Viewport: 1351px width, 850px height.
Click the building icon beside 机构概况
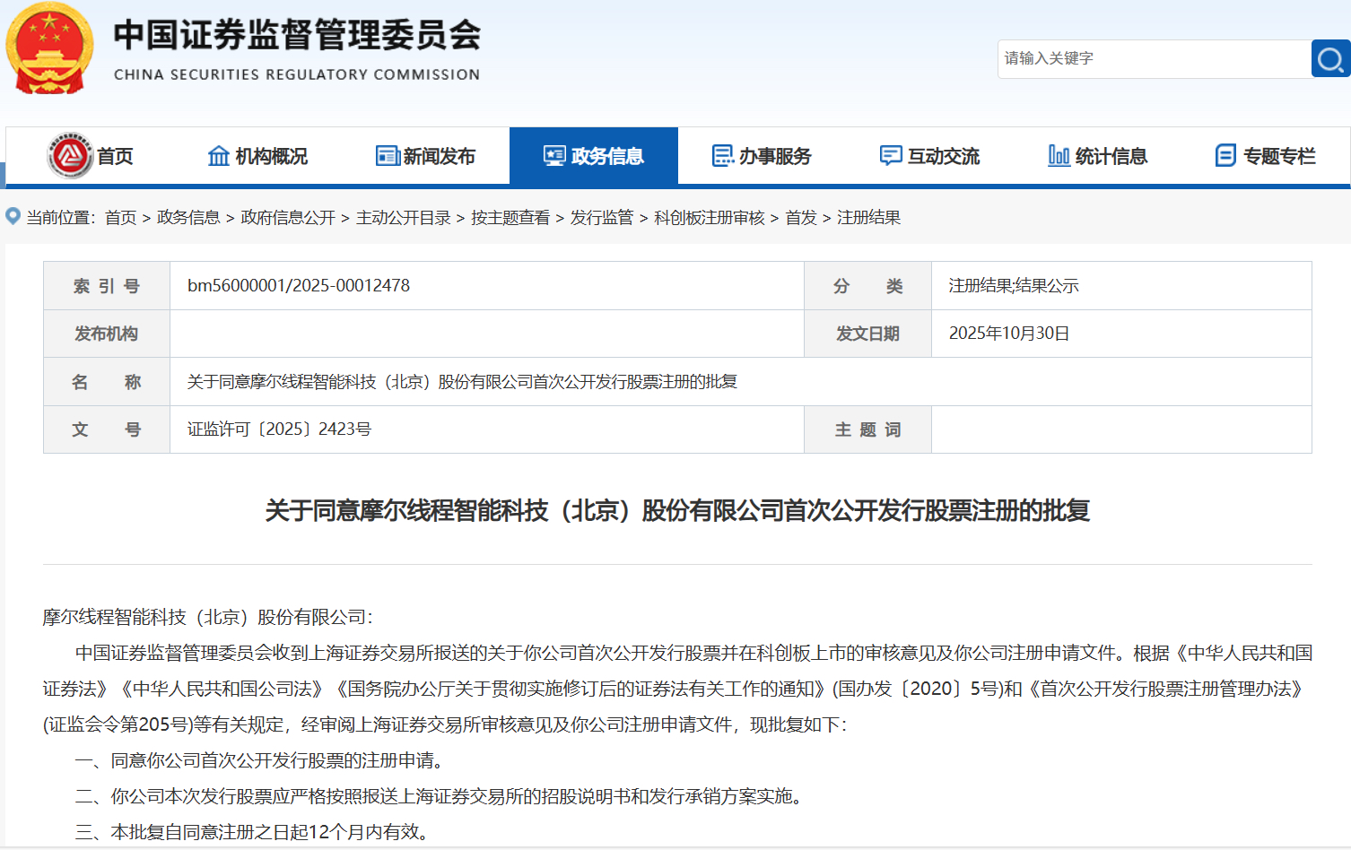(219, 156)
